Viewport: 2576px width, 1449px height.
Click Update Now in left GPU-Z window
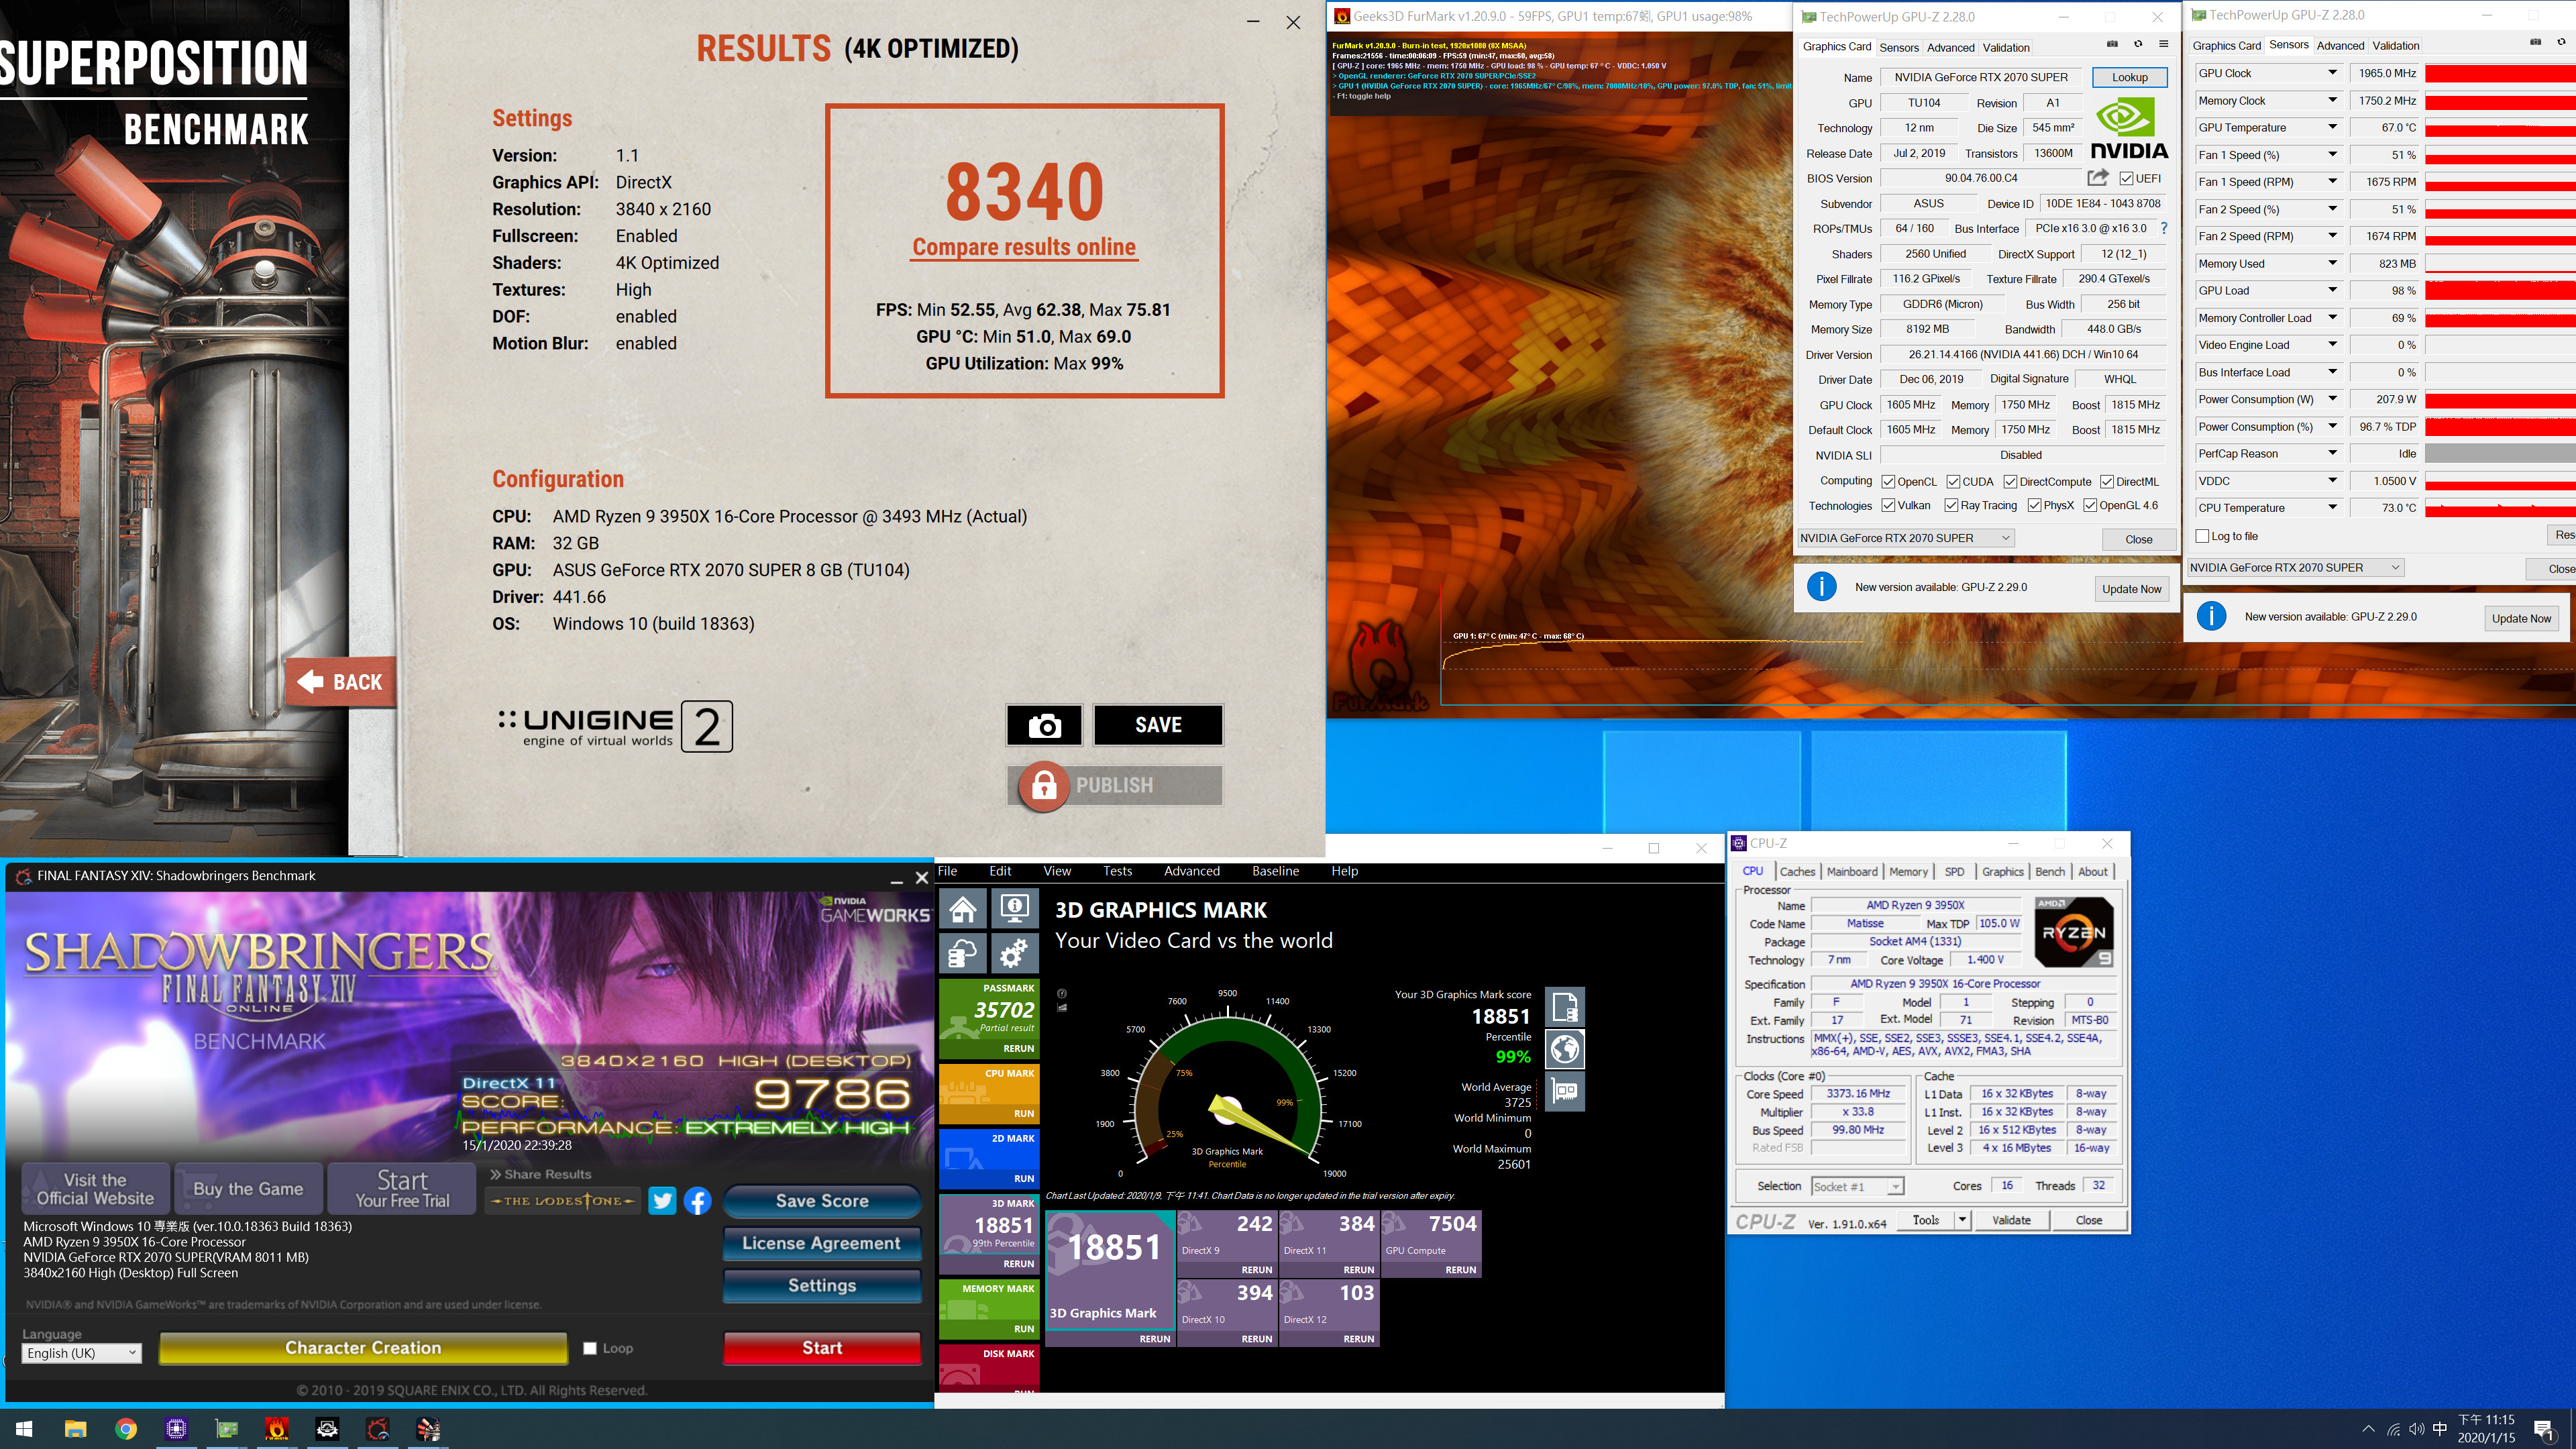2131,589
